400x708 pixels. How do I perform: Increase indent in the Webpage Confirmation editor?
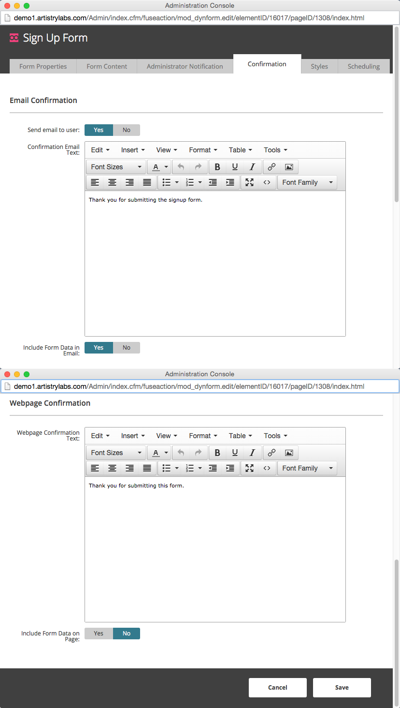point(230,468)
